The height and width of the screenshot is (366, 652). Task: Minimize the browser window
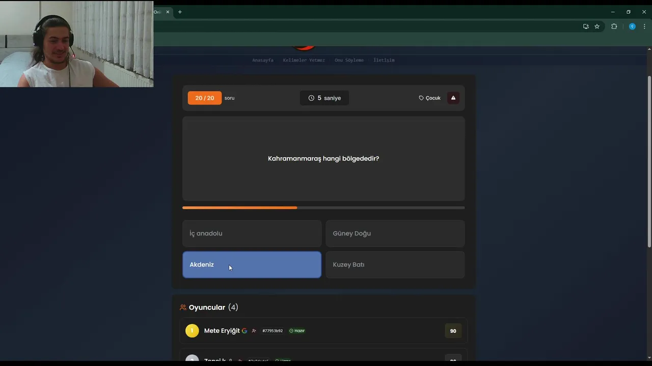pyautogui.click(x=613, y=12)
